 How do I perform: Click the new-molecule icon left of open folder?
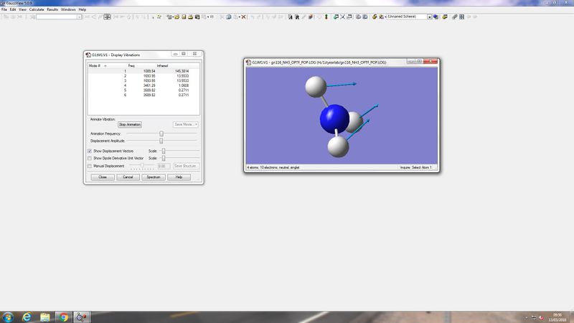click(169, 17)
